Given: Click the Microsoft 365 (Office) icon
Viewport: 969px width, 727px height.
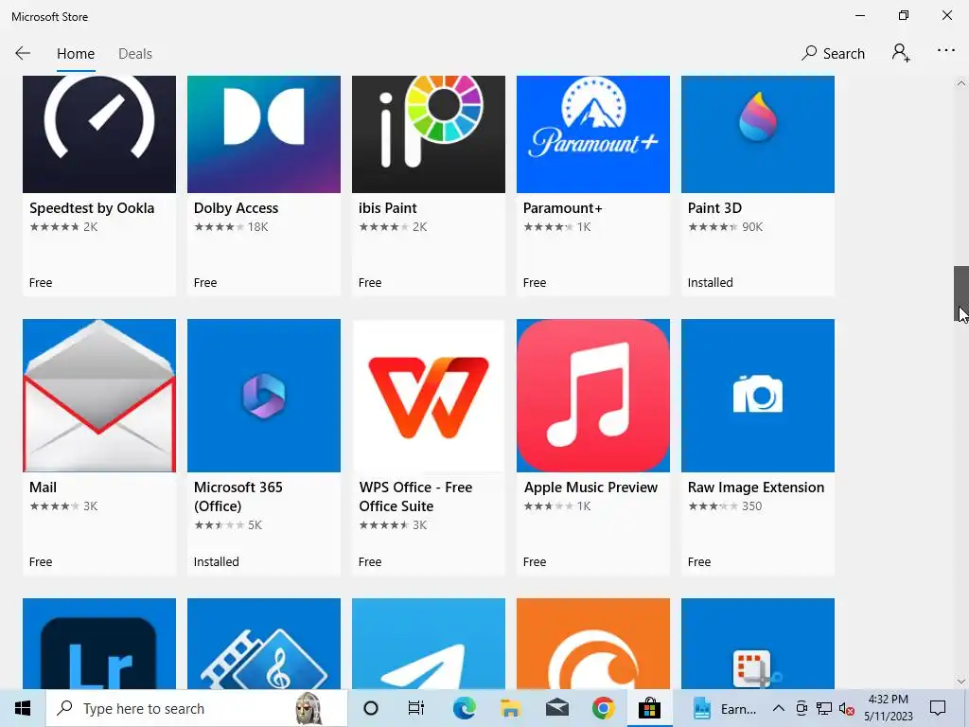Looking at the screenshot, I should (264, 396).
